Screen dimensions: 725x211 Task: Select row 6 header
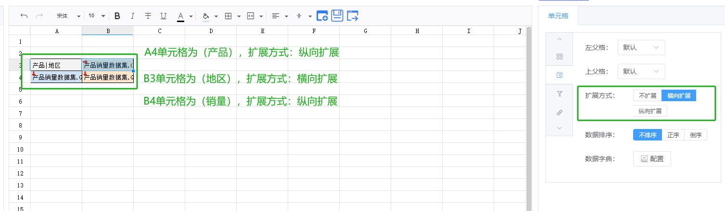[20, 101]
